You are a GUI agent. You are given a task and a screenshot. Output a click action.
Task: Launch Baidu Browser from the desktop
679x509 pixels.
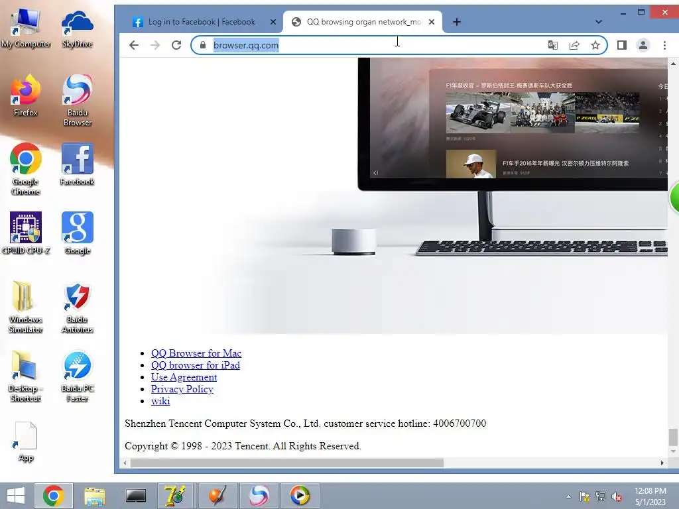77,101
